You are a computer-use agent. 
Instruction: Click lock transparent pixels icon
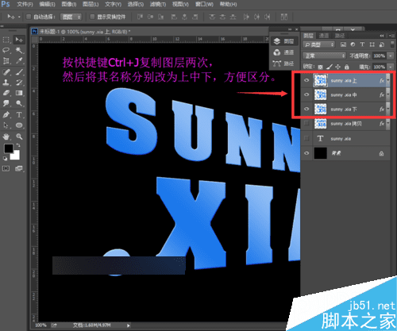point(320,67)
